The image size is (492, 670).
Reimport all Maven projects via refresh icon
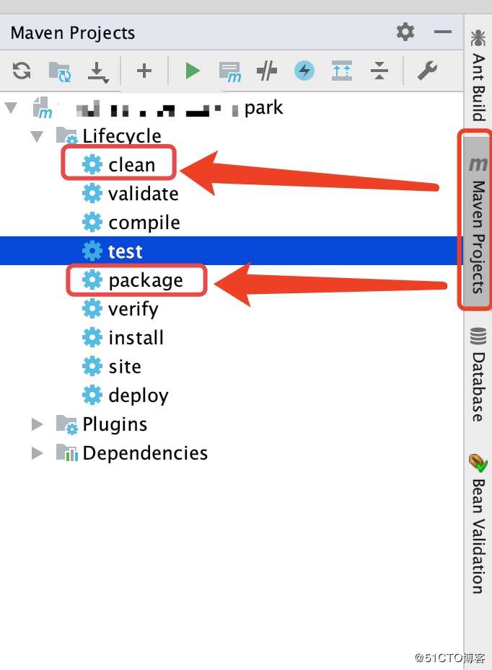(x=22, y=71)
